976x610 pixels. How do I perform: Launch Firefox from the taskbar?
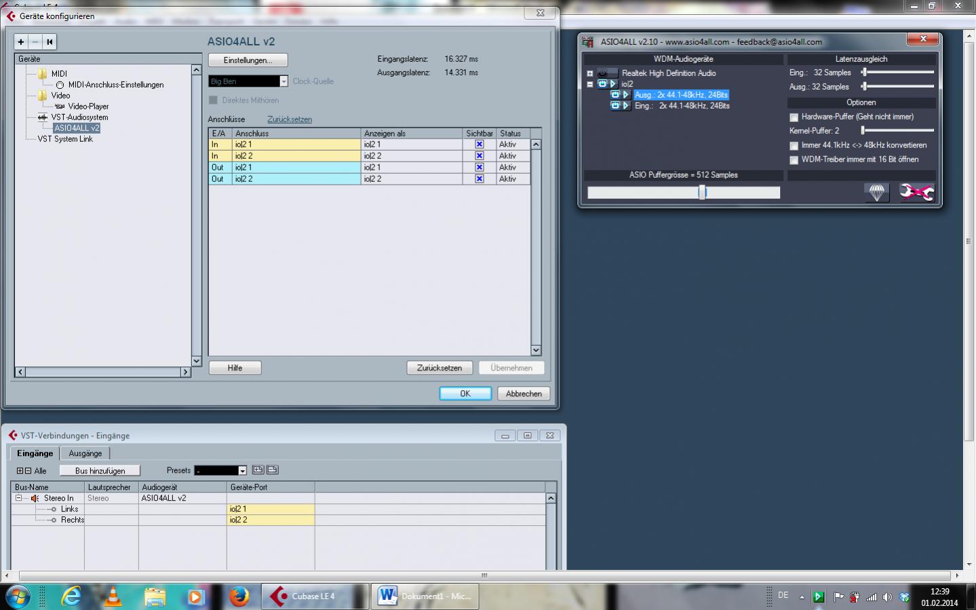[239, 597]
